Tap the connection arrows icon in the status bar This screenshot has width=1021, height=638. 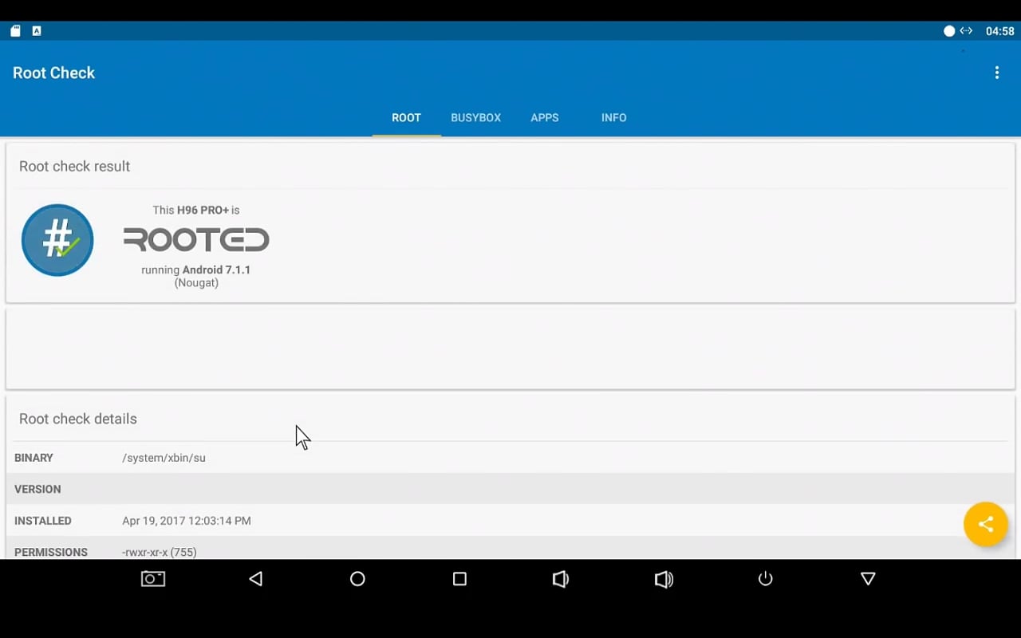click(x=966, y=30)
